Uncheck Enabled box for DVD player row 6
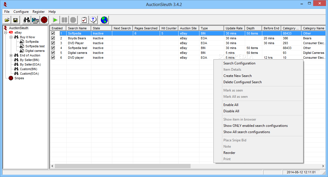This screenshot has height=177, width=328. click(x=53, y=58)
